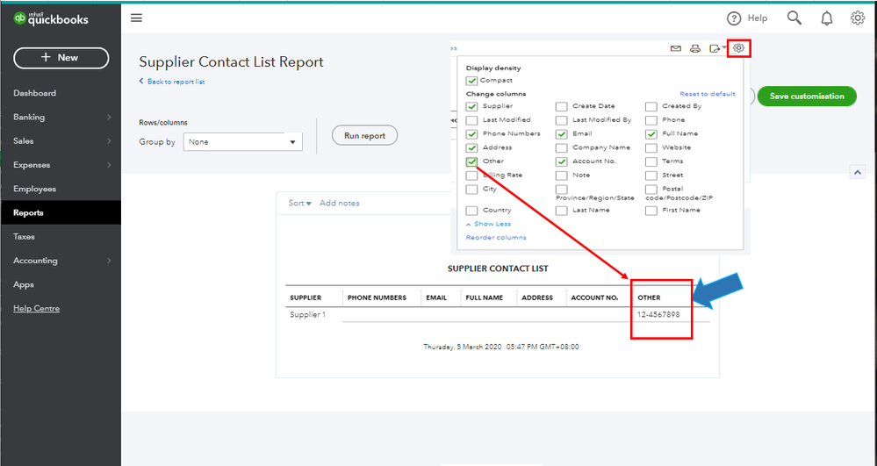Image resolution: width=877 pixels, height=466 pixels.
Task: Check the First Name column checkbox
Action: coord(651,211)
